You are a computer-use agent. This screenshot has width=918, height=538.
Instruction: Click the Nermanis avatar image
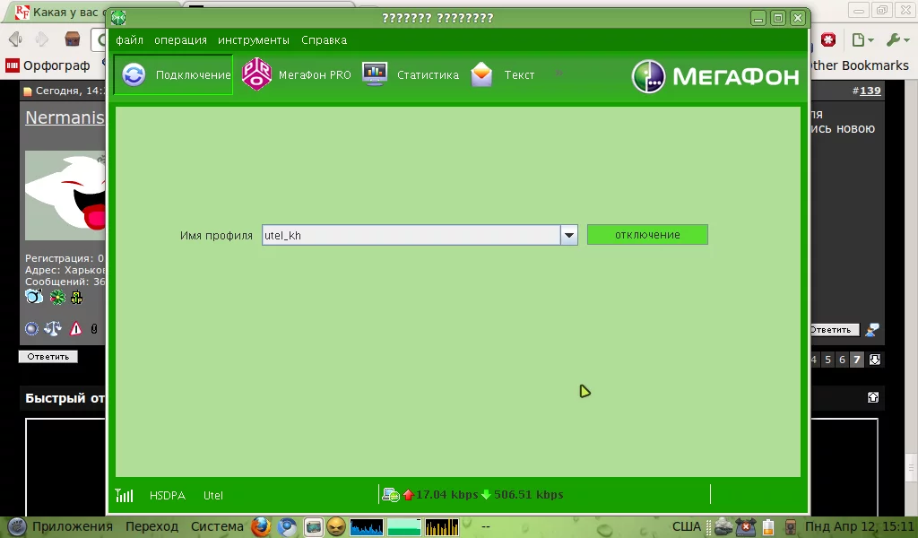[65, 195]
